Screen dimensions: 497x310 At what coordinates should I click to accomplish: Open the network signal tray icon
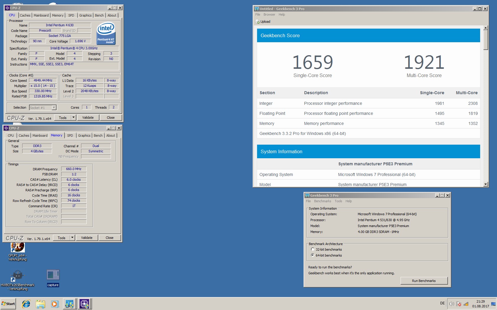[466, 304]
